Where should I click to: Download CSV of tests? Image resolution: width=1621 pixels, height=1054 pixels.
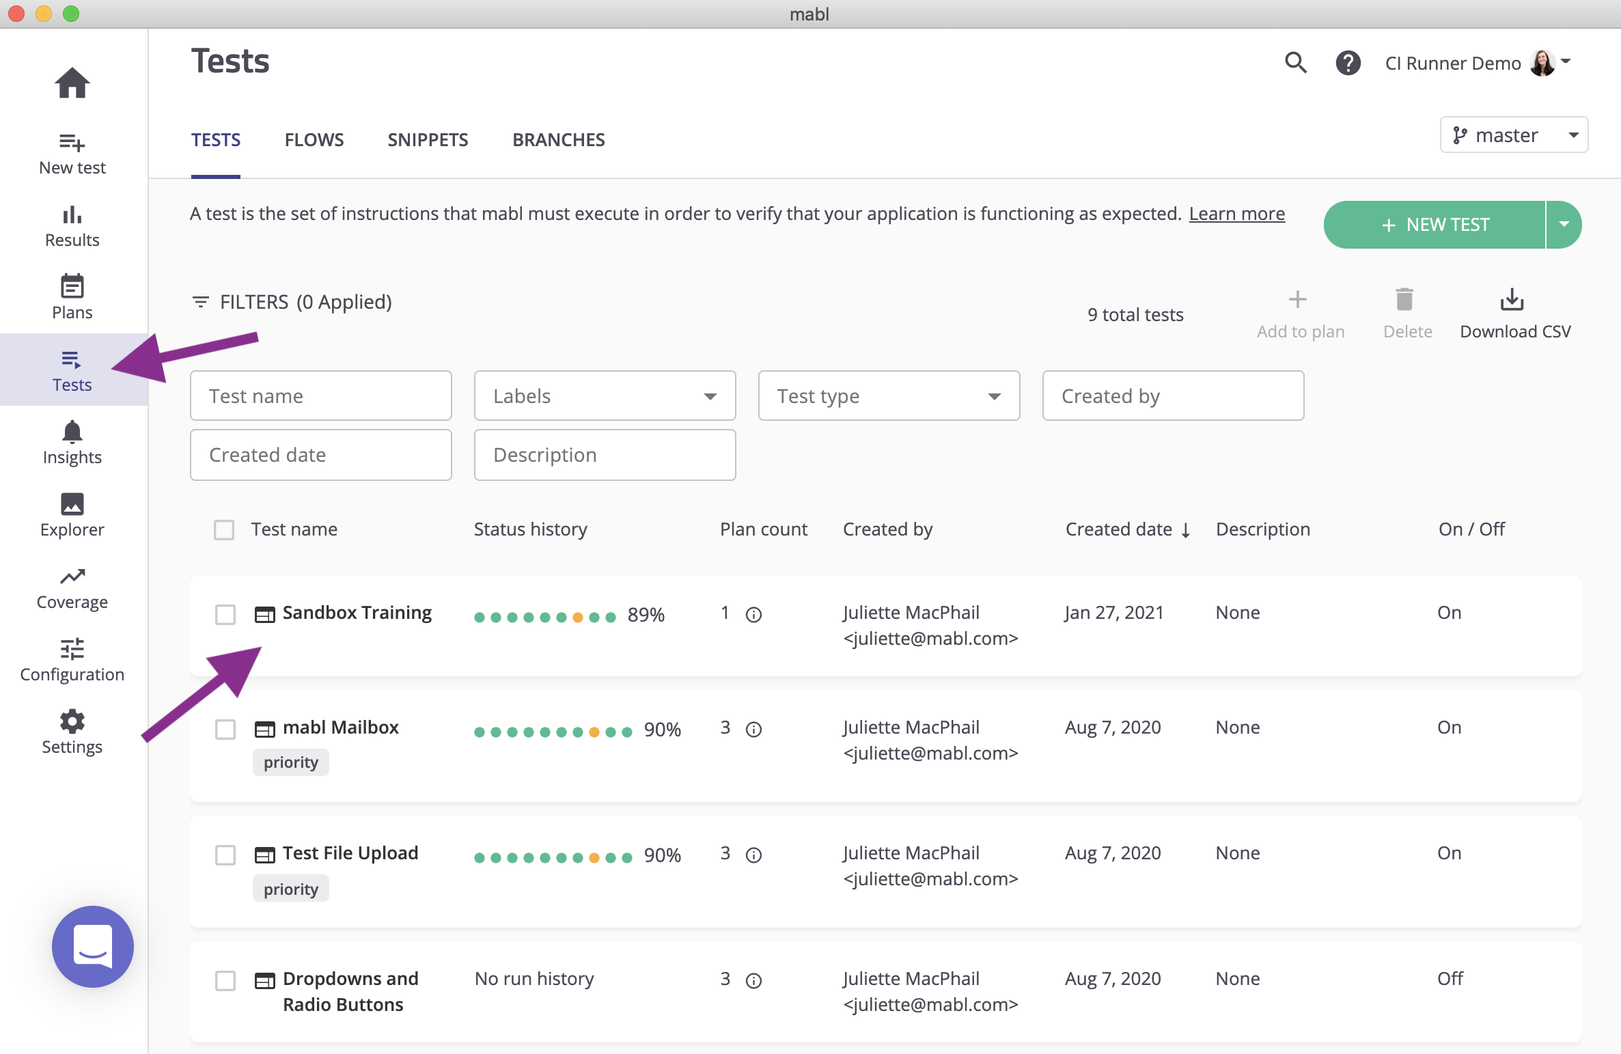1514,313
